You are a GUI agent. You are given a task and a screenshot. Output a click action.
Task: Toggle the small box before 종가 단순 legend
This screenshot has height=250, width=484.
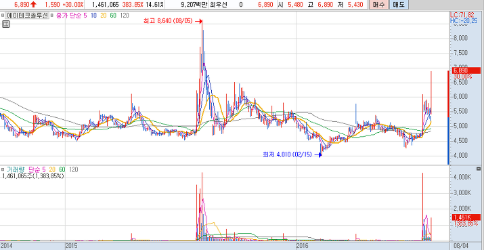52,15
